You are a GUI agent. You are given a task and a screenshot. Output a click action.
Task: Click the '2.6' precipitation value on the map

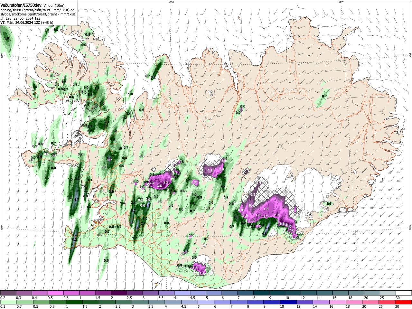pyautogui.click(x=236, y=217)
